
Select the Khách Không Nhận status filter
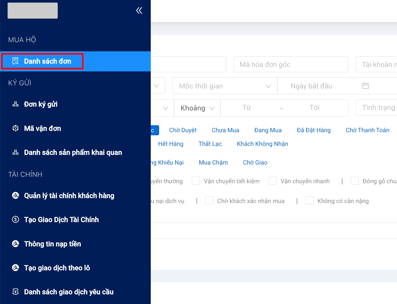pyautogui.click(x=262, y=144)
